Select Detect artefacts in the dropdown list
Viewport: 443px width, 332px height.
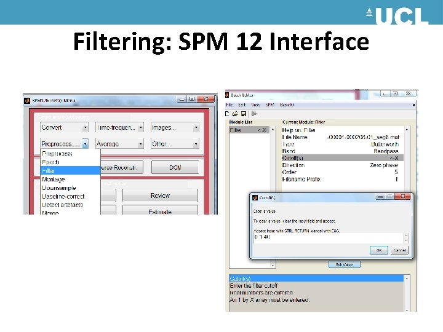70,205
